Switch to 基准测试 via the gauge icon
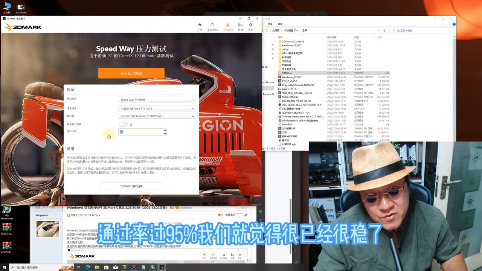Image resolution: width=482 pixels, height=271 pixels. click(213, 25)
